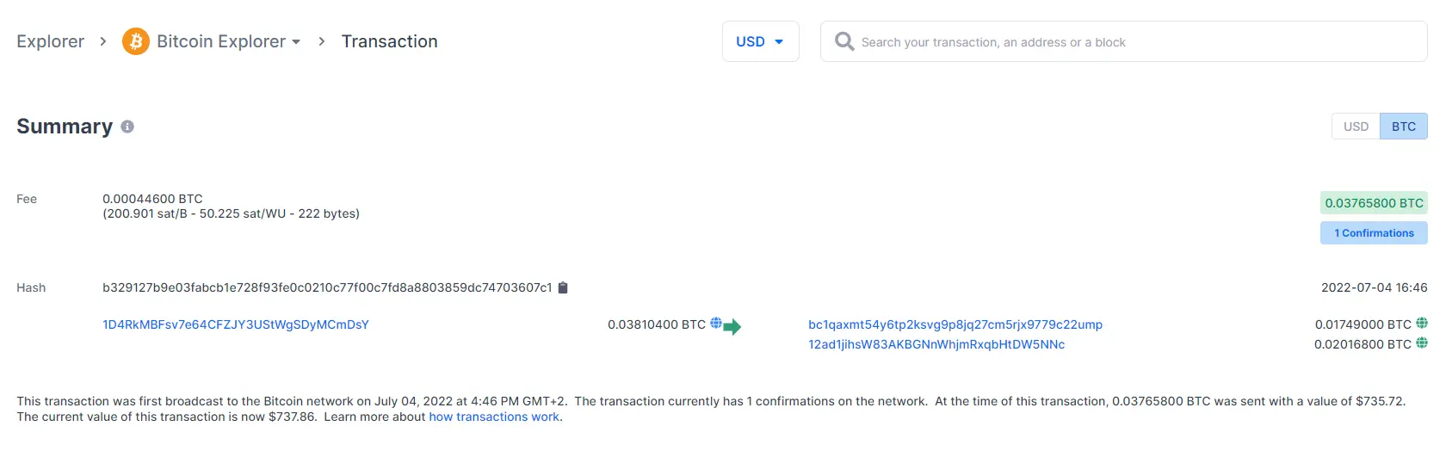Copy the transaction hash with clipboard icon

(563, 287)
